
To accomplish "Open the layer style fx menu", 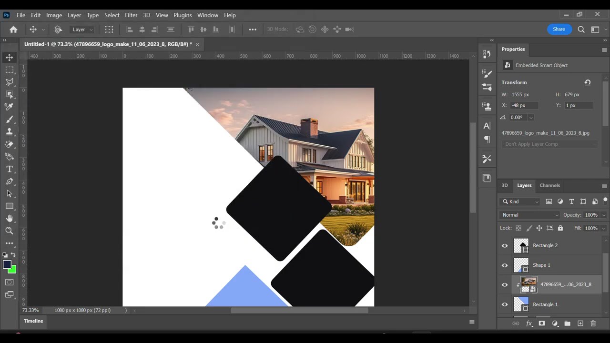I will (529, 323).
